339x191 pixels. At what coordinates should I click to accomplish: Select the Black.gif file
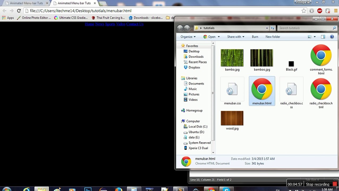291,64
